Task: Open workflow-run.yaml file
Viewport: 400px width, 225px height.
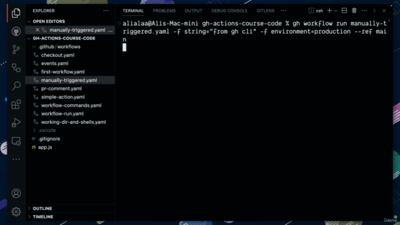Action: click(62, 114)
